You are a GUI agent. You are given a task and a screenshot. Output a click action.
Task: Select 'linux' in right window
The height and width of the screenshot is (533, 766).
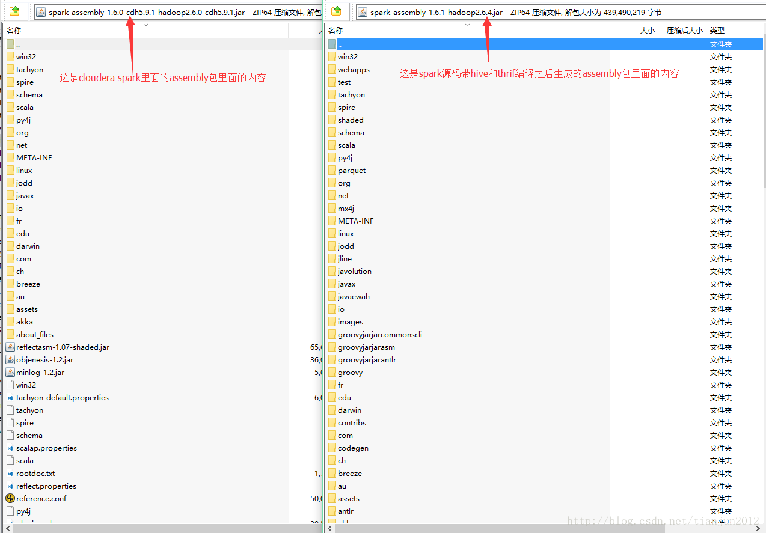pos(346,233)
